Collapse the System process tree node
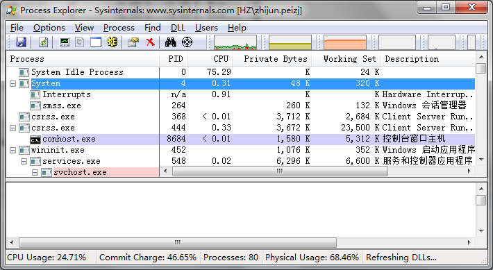The image size is (493, 270). (12, 83)
